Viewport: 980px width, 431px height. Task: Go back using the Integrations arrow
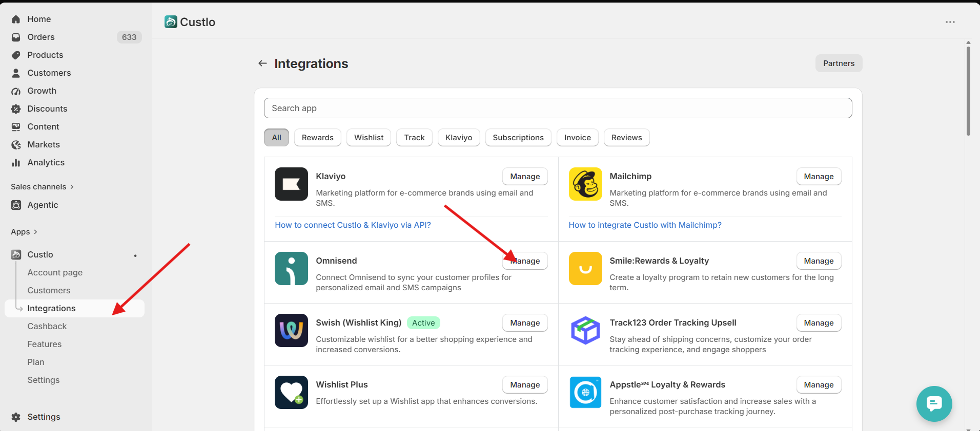tap(262, 63)
